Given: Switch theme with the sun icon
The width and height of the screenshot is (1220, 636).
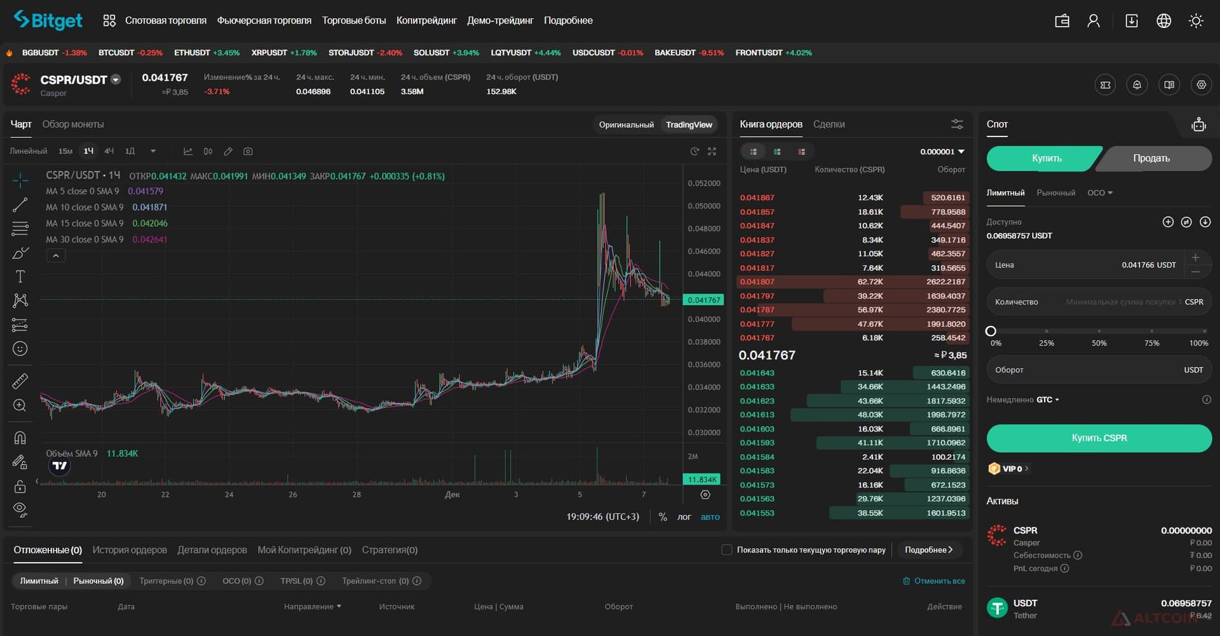Looking at the screenshot, I should [x=1196, y=21].
